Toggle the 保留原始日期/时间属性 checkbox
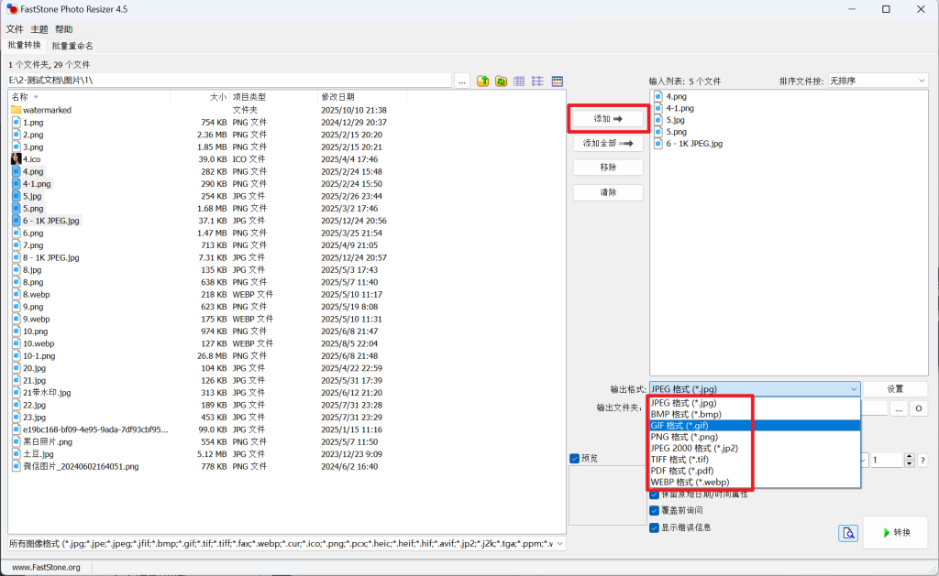939x576 pixels. click(x=655, y=494)
